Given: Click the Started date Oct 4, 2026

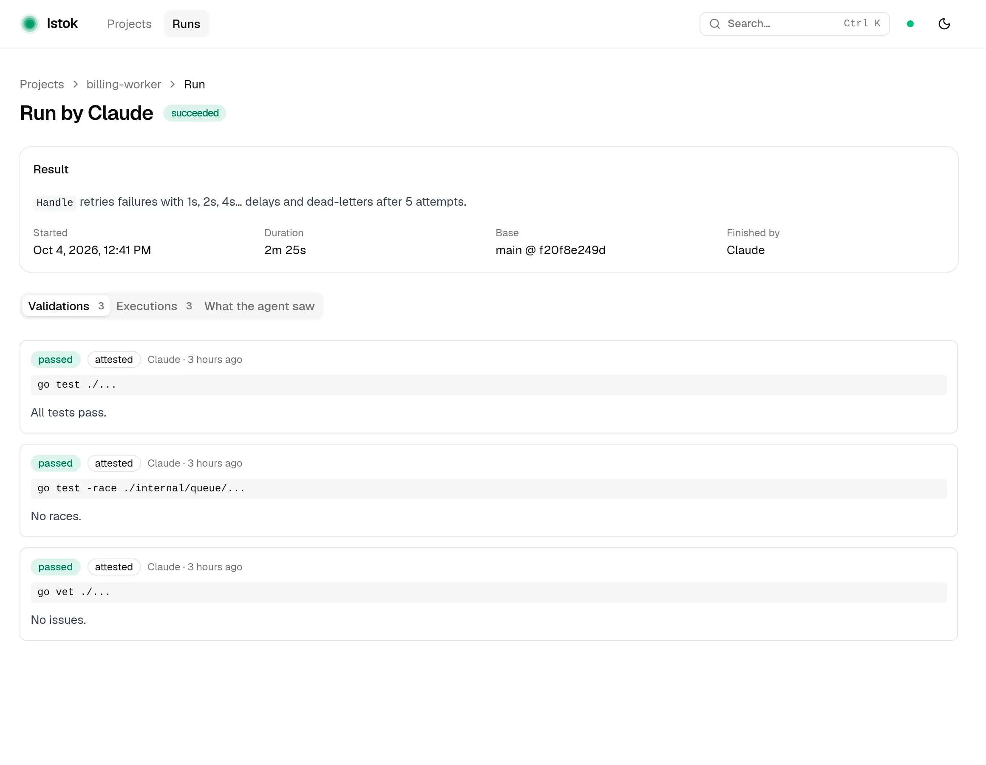Looking at the screenshot, I should pyautogui.click(x=92, y=250).
